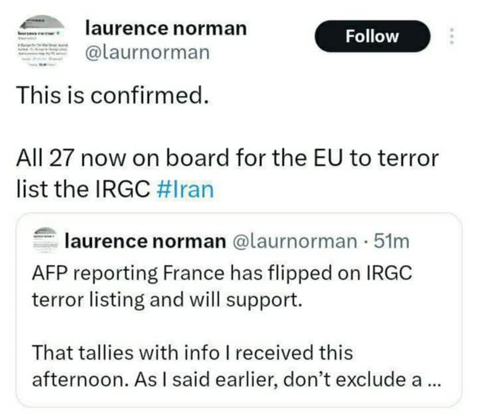Screen dimensions: 478x414
Task: Click the bold 'laurence norman' name at top
Action: 165,28
